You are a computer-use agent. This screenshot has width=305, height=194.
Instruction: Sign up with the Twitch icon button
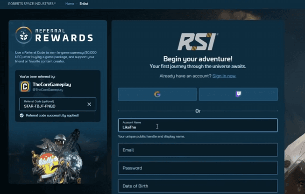[x=238, y=94]
